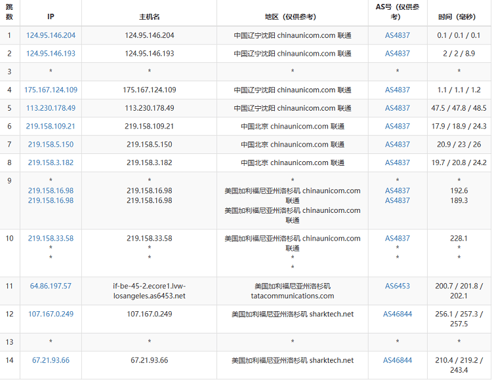Open the 124.95.146.193 IP link at hop 2
492x380 pixels.
51,54
